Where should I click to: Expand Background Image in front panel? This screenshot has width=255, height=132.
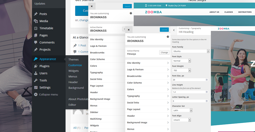click(148, 122)
